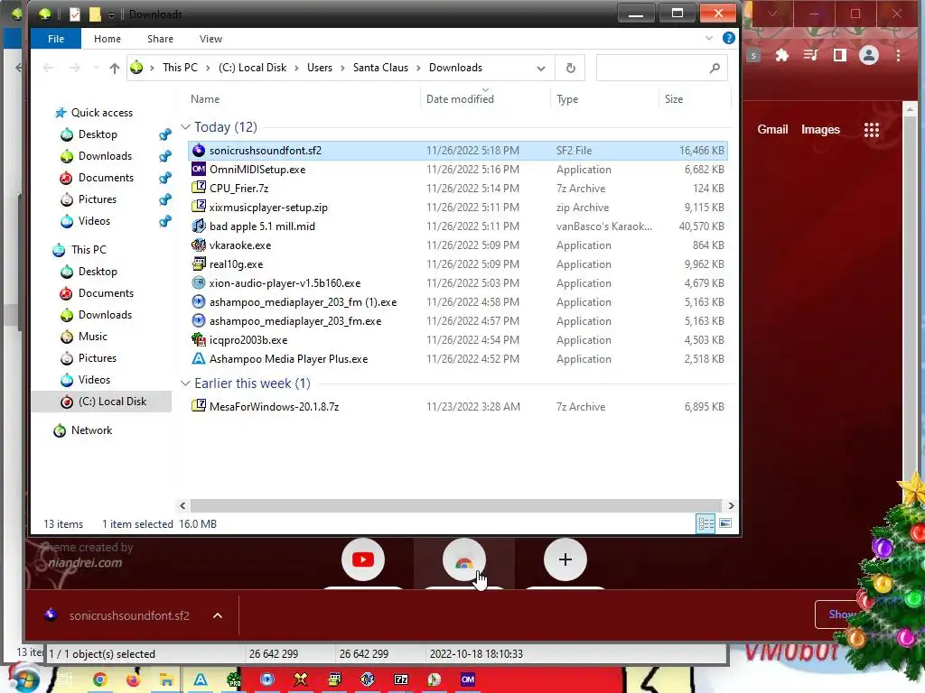Open the Chrome profile avatar

click(868, 55)
